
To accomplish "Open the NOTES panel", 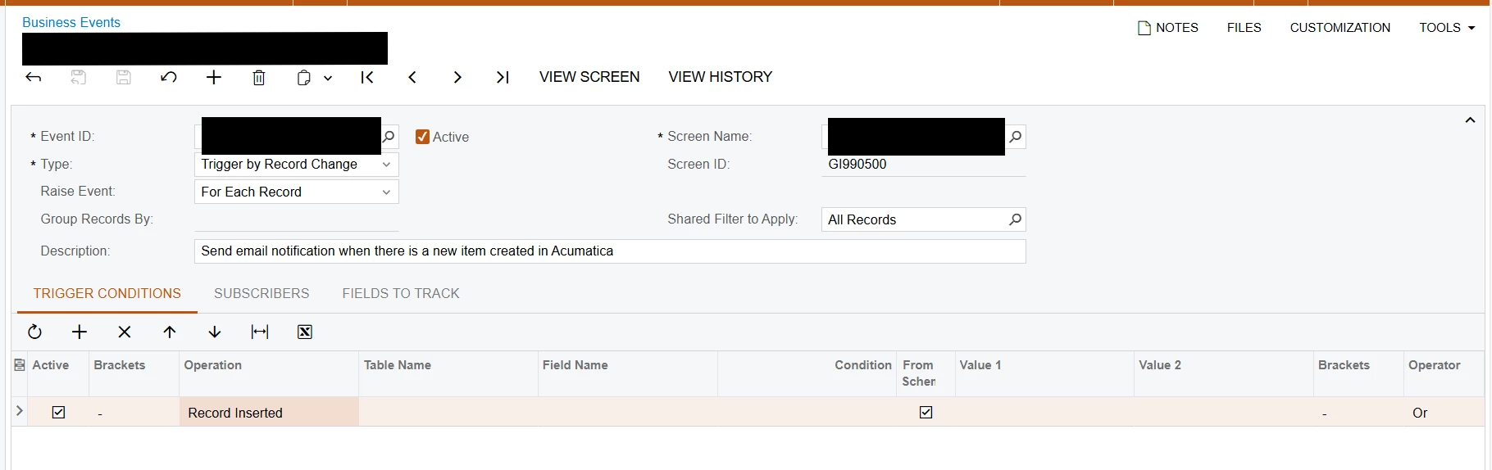I will [x=1168, y=28].
